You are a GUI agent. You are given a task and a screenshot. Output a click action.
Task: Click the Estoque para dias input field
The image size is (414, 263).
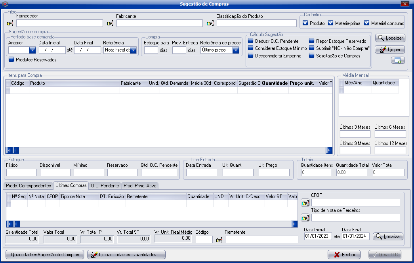tap(151, 50)
